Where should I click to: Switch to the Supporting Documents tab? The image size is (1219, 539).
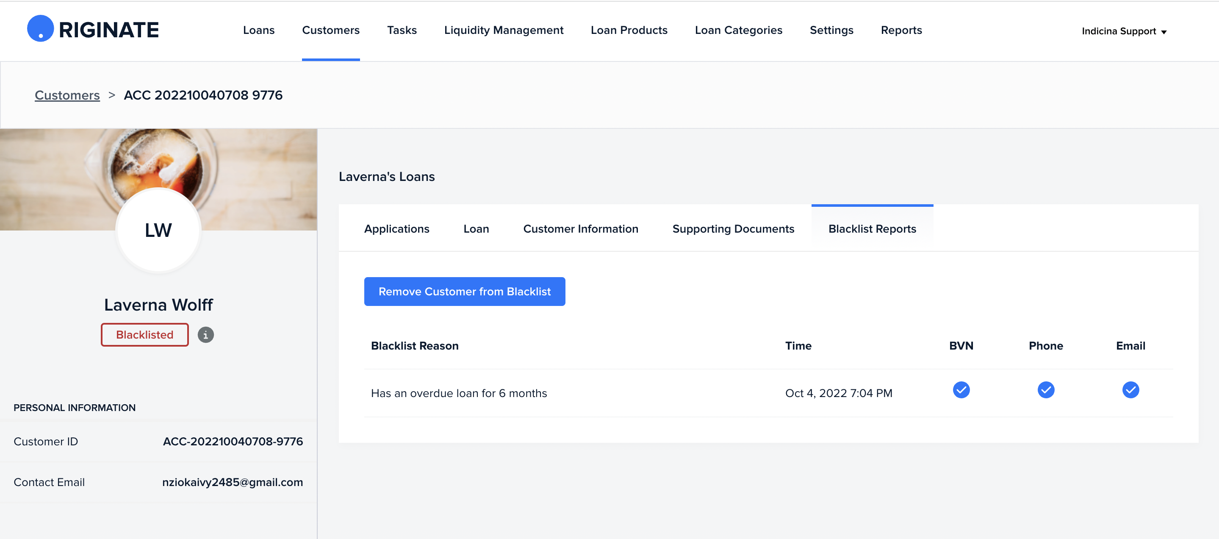click(733, 228)
